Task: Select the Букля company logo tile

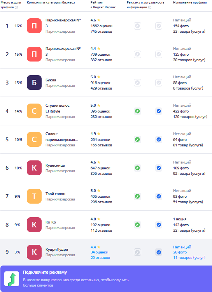Action: tap(34, 83)
